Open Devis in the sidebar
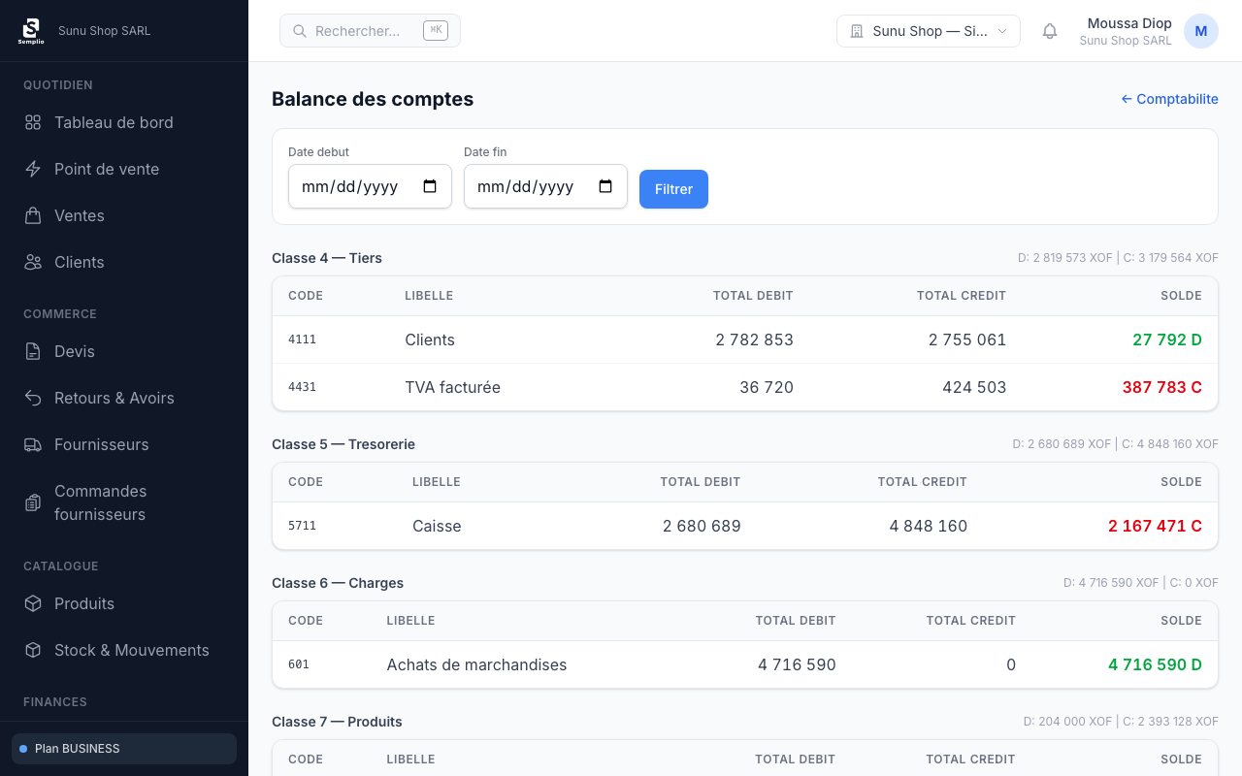Image resolution: width=1242 pixels, height=776 pixels. (x=75, y=351)
